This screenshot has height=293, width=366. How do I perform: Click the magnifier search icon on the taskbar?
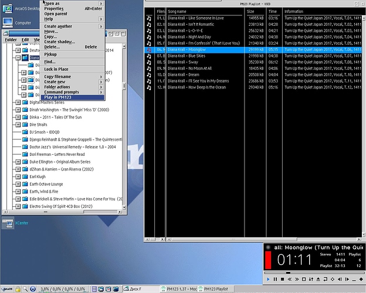pos(25,289)
